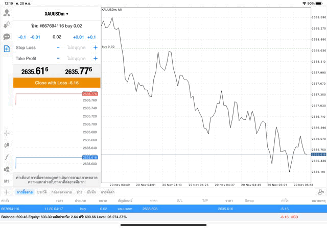This screenshot has width=327, height=228.
Task: Expand the XAUUSDm symbol dropdown
Action: [x=56, y=14]
